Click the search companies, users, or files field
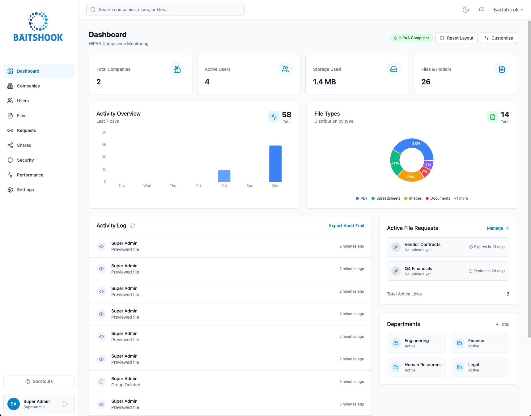 point(165,10)
